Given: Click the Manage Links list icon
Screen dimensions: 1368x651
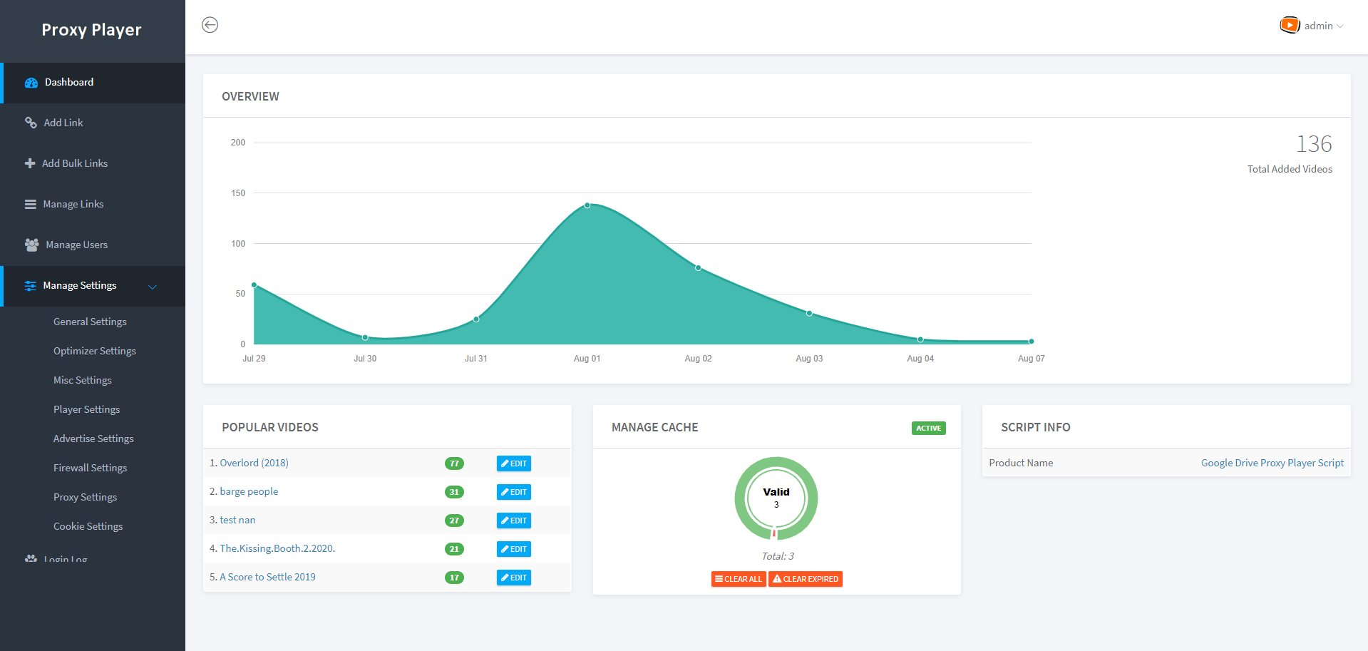Looking at the screenshot, I should [31, 204].
